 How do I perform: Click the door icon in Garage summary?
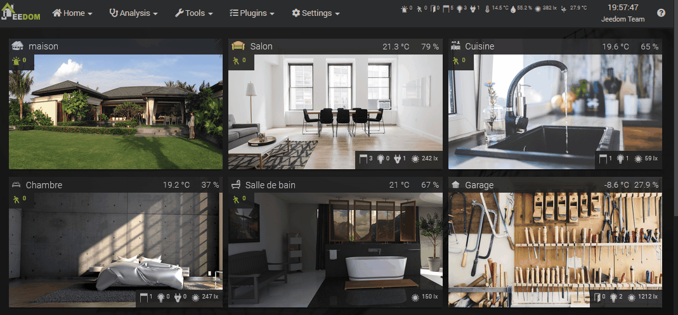pyautogui.click(x=596, y=297)
